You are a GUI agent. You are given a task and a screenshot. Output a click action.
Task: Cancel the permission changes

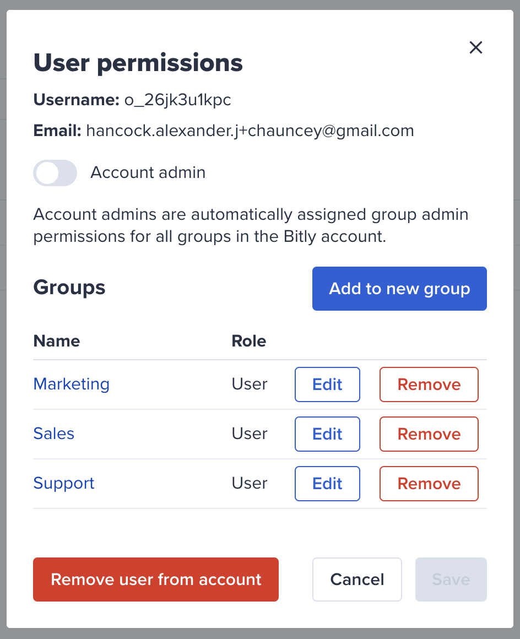click(357, 580)
